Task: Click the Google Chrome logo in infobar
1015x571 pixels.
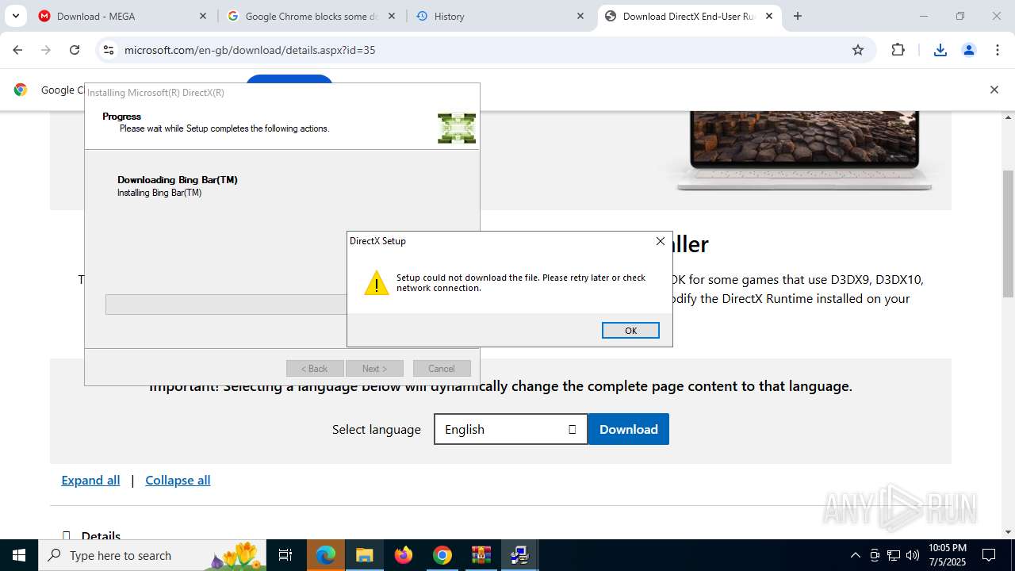Action: pos(21,90)
